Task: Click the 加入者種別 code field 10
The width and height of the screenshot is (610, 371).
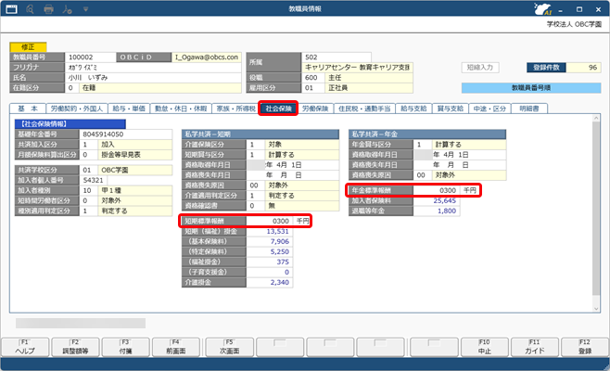Action: [89, 190]
